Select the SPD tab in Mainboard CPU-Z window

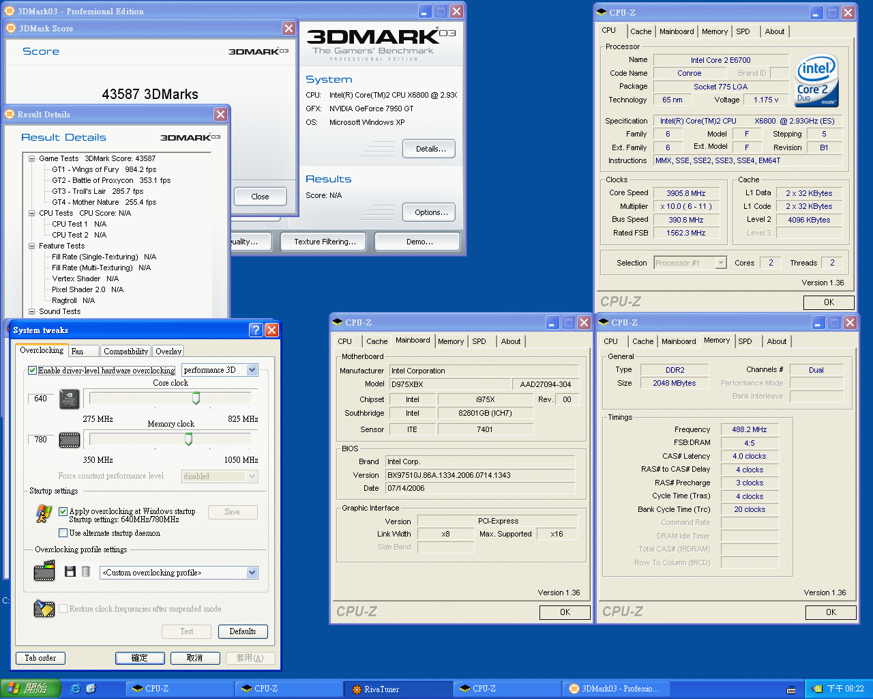(x=479, y=341)
